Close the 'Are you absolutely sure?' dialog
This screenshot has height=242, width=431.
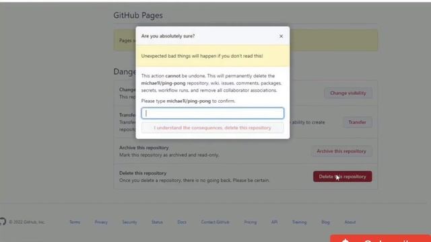click(281, 36)
